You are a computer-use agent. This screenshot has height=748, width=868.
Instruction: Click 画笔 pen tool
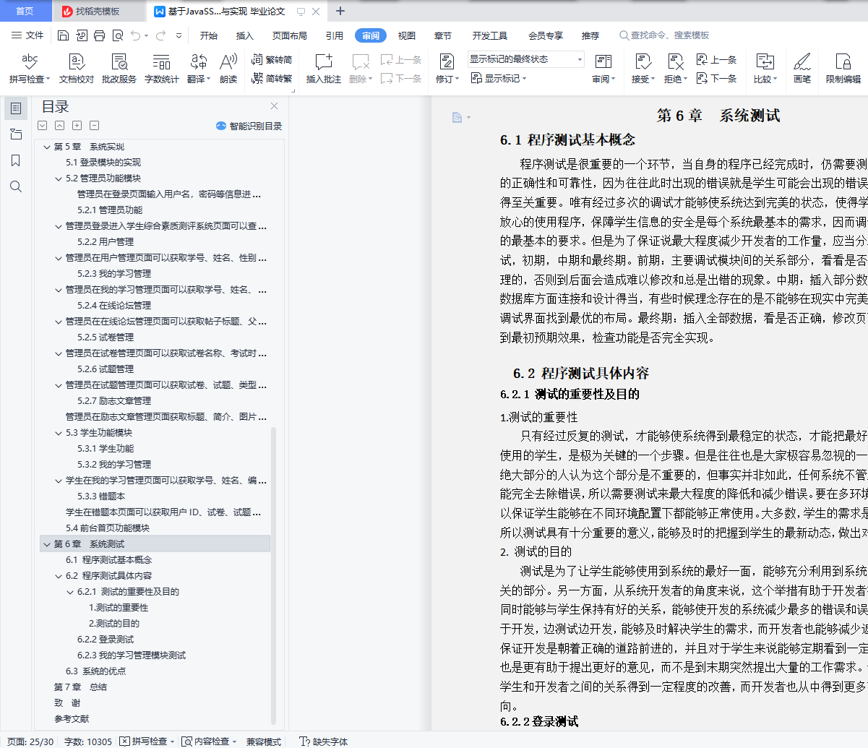pyautogui.click(x=802, y=69)
